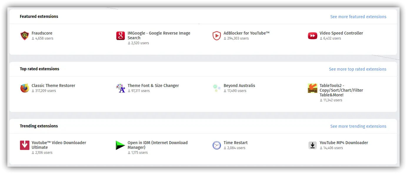Click the Video Speed Controller fast-forward icon
The image size is (407, 174).
click(x=312, y=36)
